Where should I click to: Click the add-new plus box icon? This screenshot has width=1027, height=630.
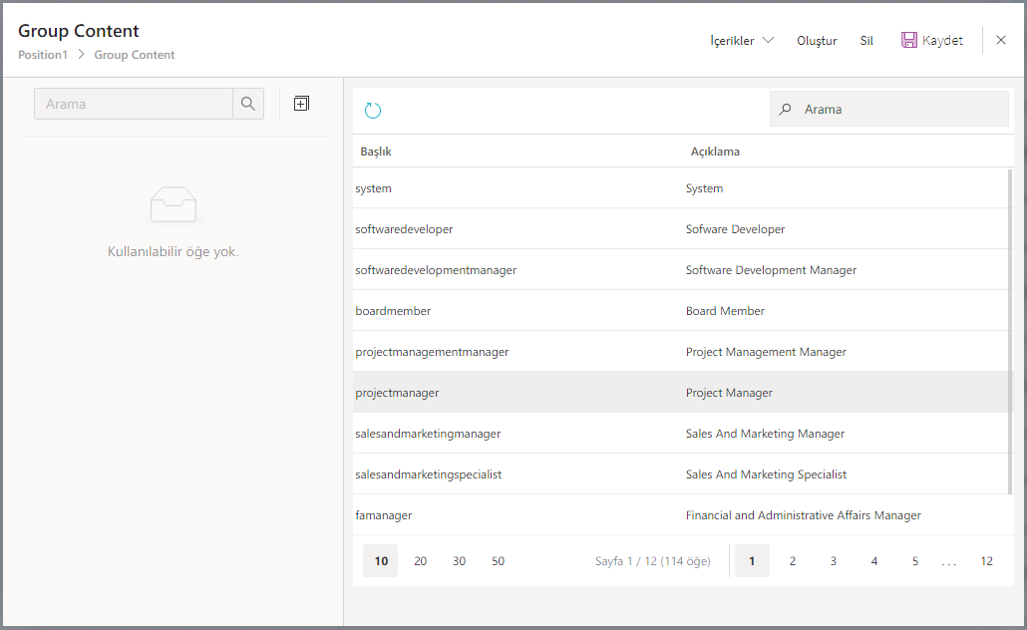pyautogui.click(x=301, y=104)
